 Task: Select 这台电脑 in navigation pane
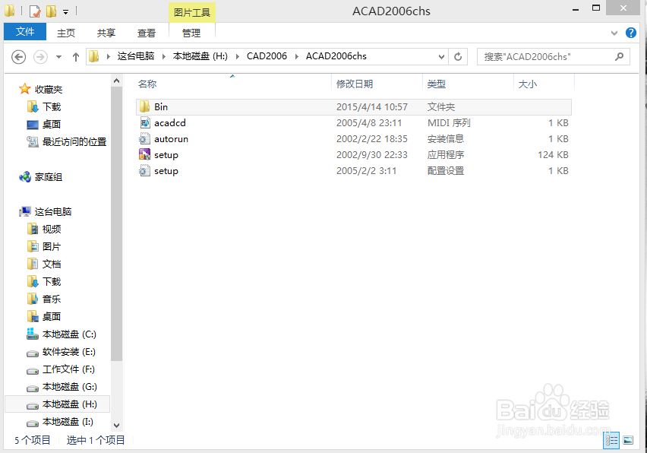tap(53, 212)
